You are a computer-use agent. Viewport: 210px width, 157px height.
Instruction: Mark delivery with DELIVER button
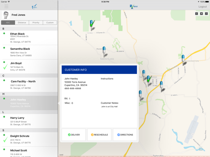pos(74,135)
